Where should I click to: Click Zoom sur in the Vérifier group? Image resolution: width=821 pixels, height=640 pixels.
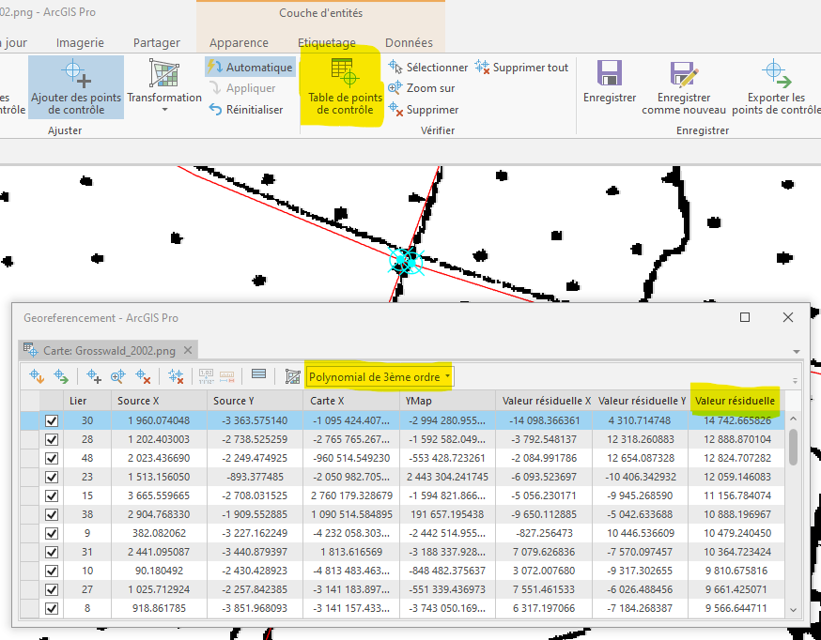(x=422, y=88)
